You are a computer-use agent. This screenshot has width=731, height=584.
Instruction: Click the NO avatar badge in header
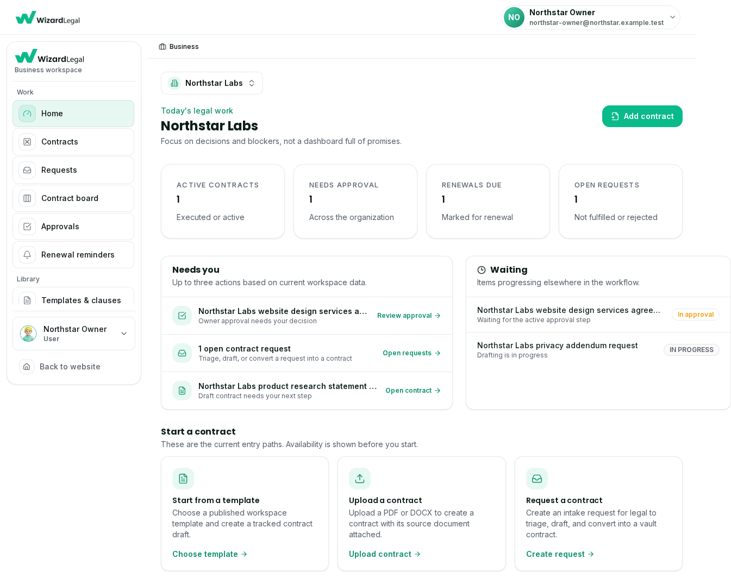click(x=514, y=17)
